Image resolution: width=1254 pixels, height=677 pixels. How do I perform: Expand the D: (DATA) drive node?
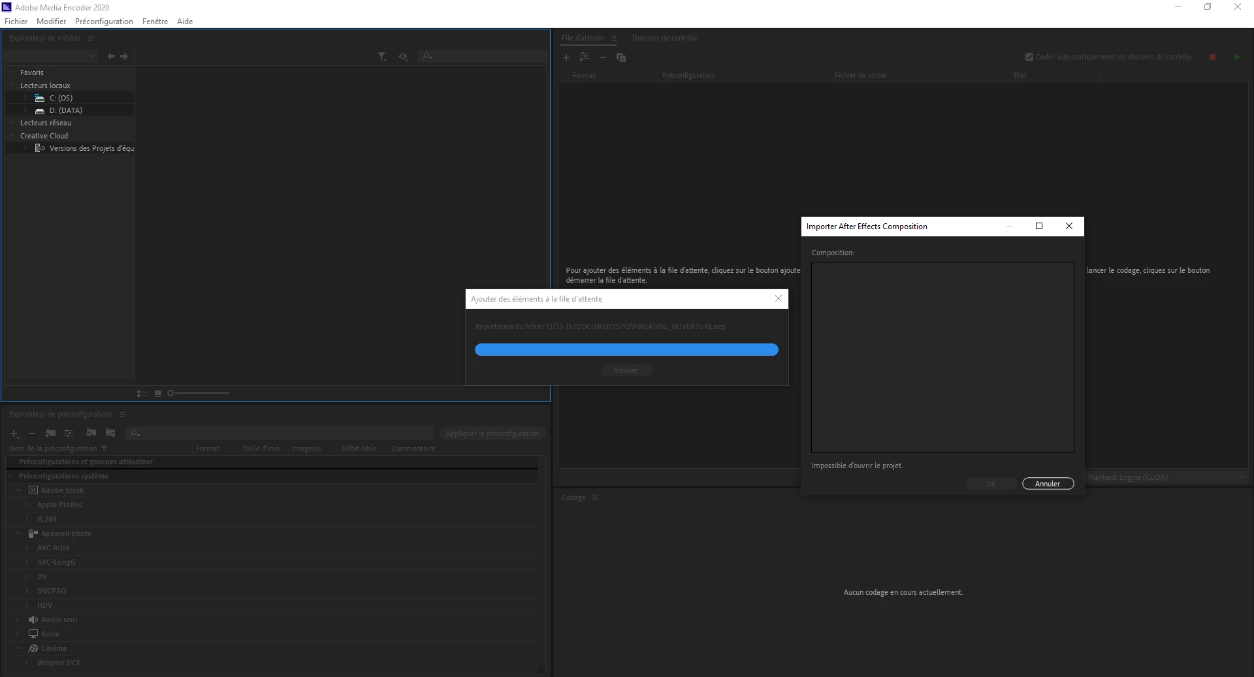click(25, 110)
